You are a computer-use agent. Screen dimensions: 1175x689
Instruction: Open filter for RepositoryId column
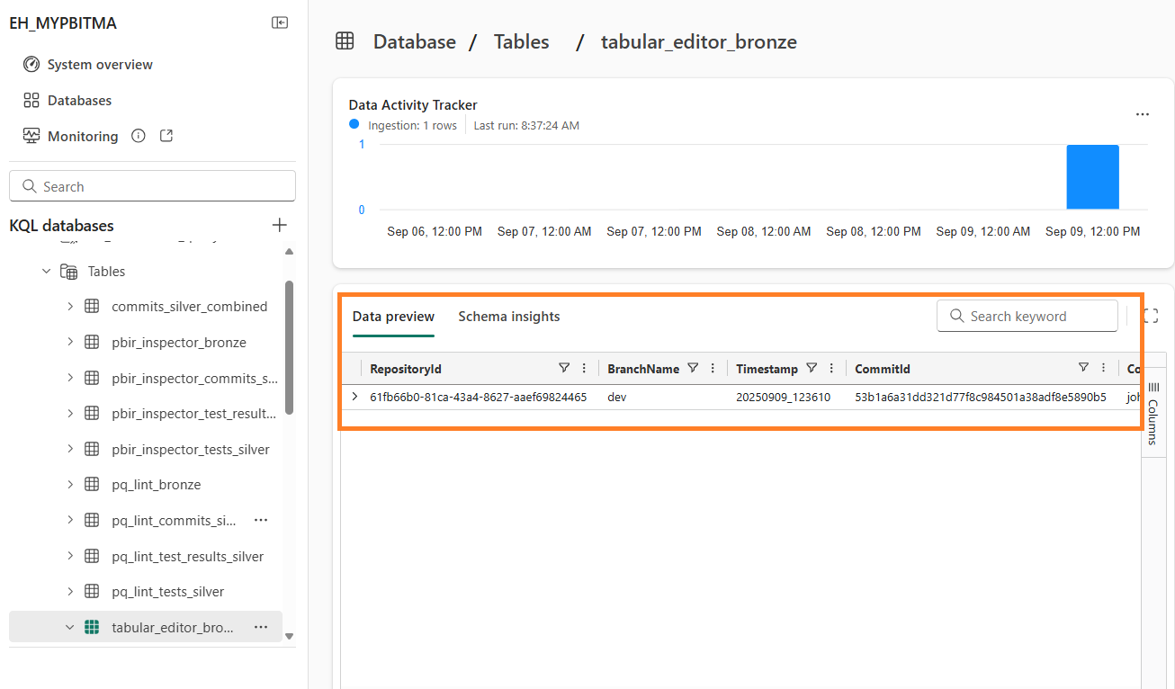564,368
